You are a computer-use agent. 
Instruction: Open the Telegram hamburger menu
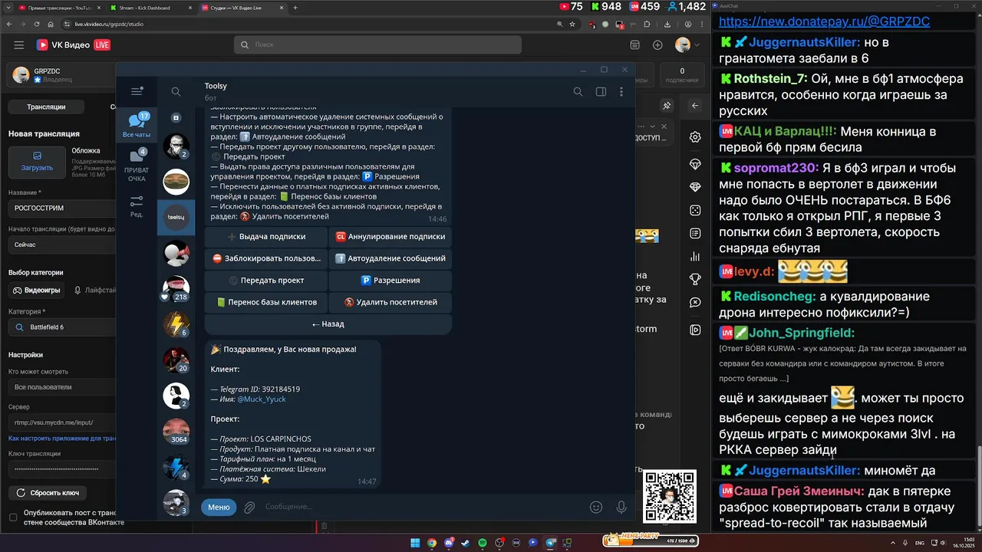137,91
